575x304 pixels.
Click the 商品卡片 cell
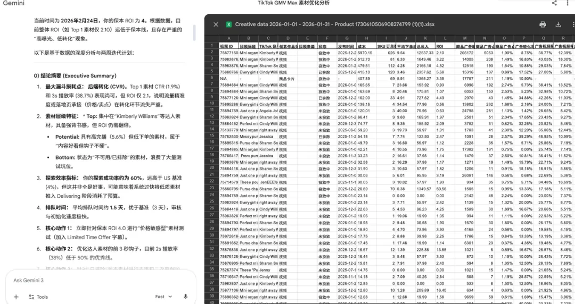288,78
